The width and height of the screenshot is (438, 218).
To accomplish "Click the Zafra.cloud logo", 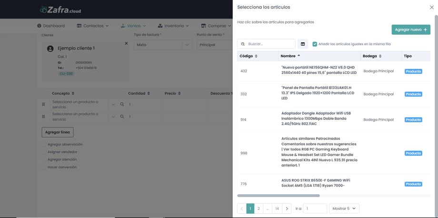I will 60,10.
